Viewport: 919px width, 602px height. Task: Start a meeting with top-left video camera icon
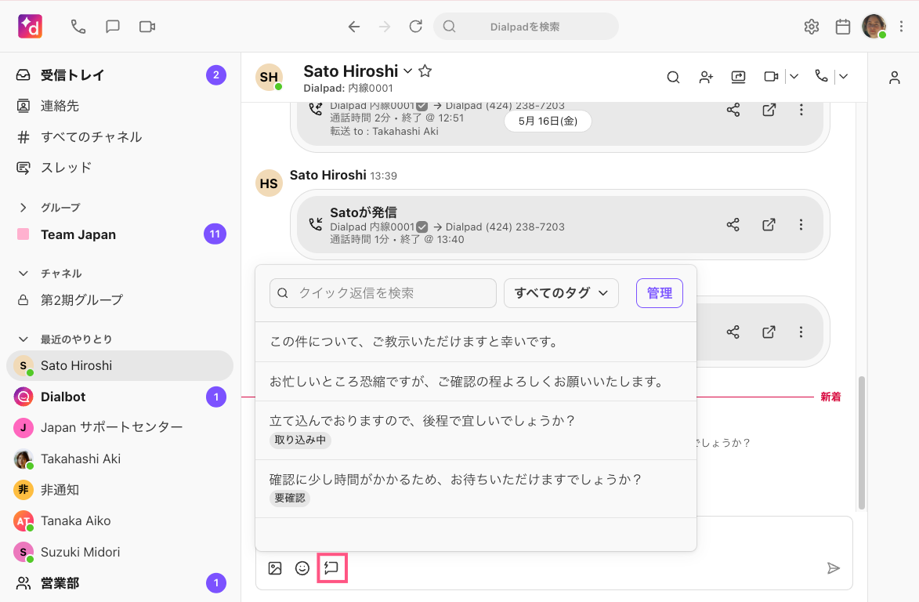pyautogui.click(x=147, y=27)
